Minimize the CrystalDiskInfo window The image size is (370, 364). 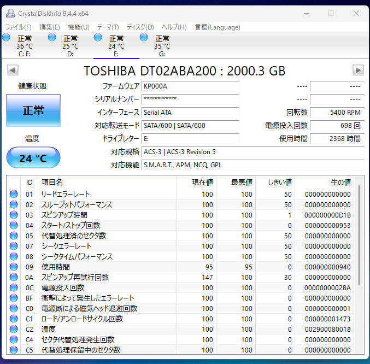[x=307, y=13]
